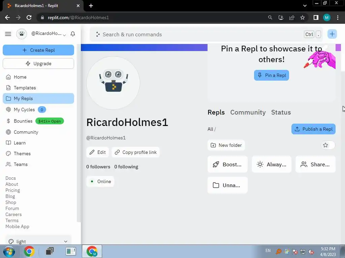Click the Careers footer link
Viewport: 345px width, 258px height.
click(x=13, y=214)
